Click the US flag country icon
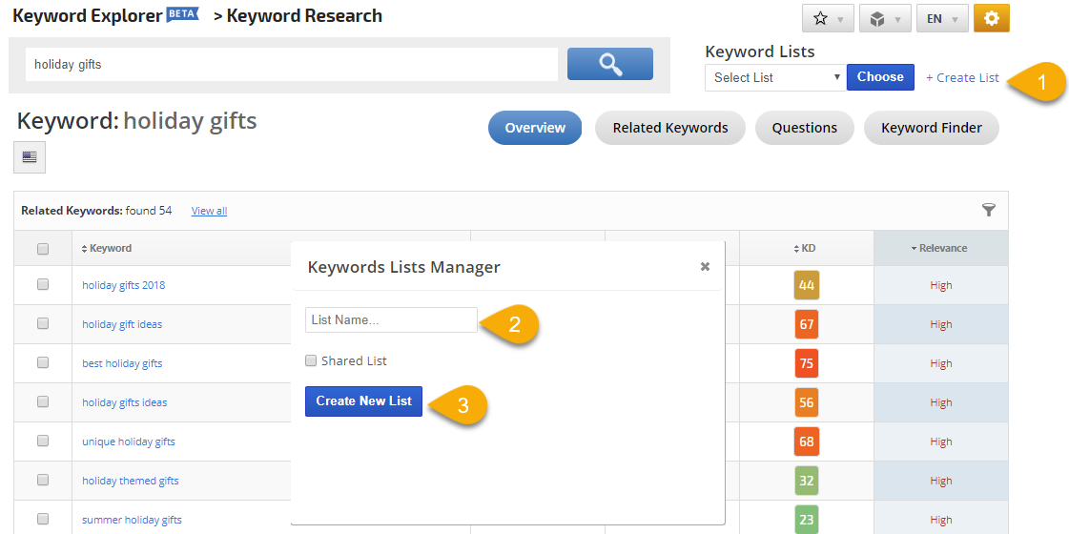 (x=30, y=157)
